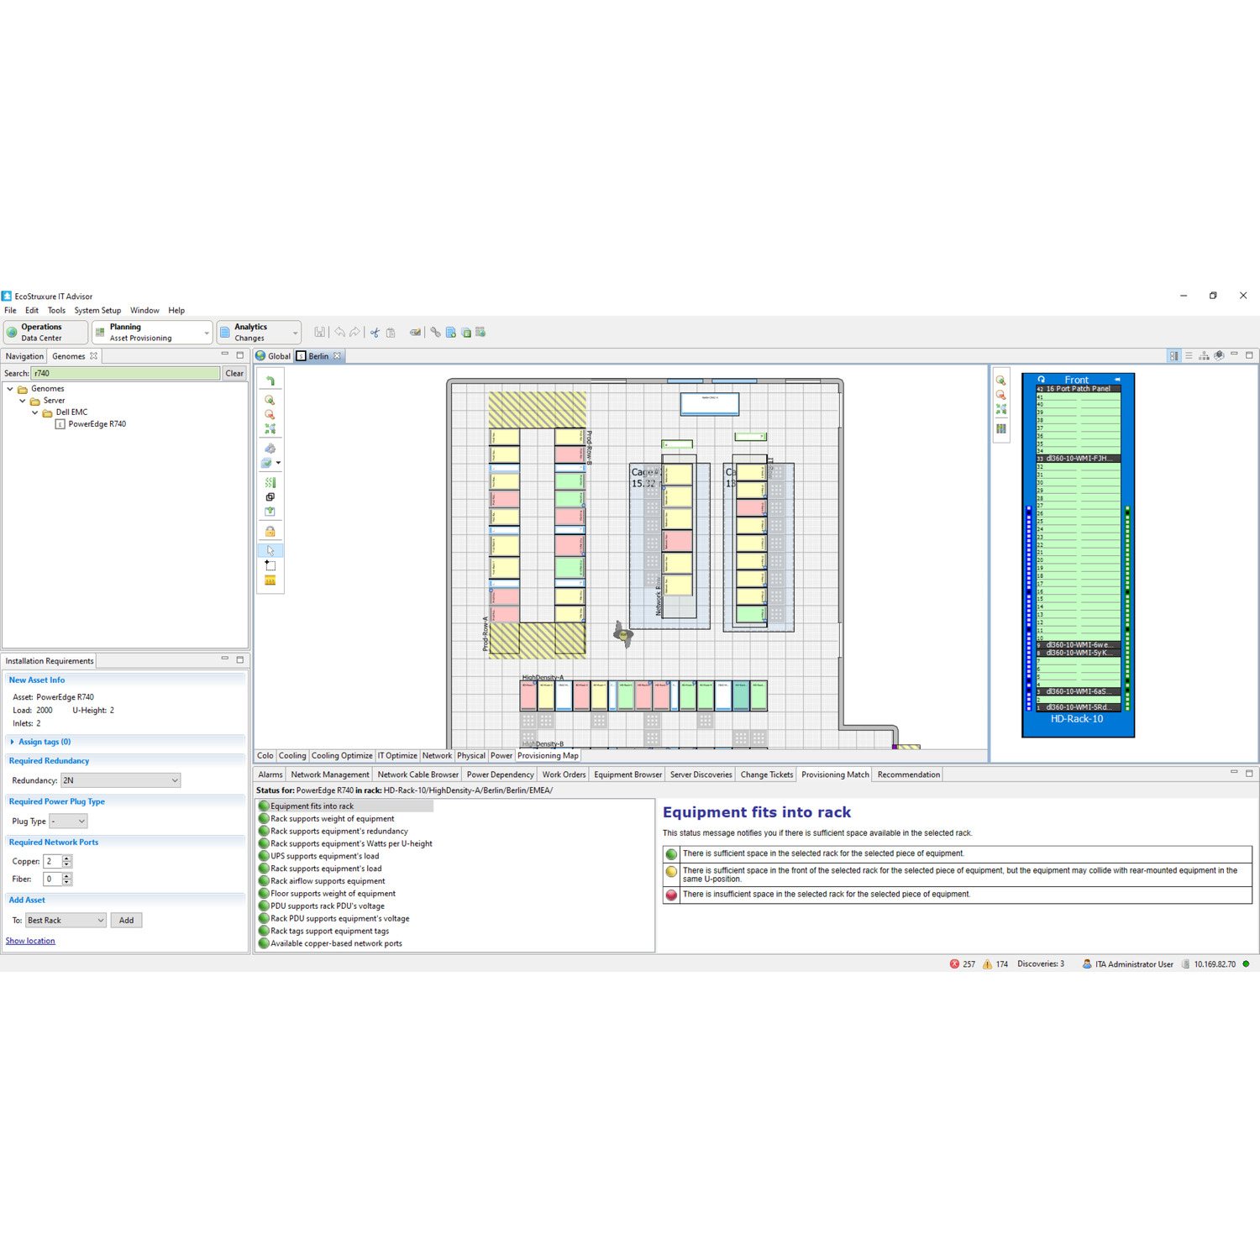Open the Work Orders tab
Screen dimensions: 1260x1260
click(x=564, y=774)
